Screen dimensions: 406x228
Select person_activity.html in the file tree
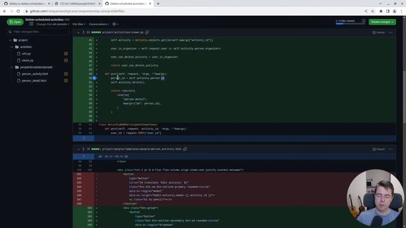point(35,74)
